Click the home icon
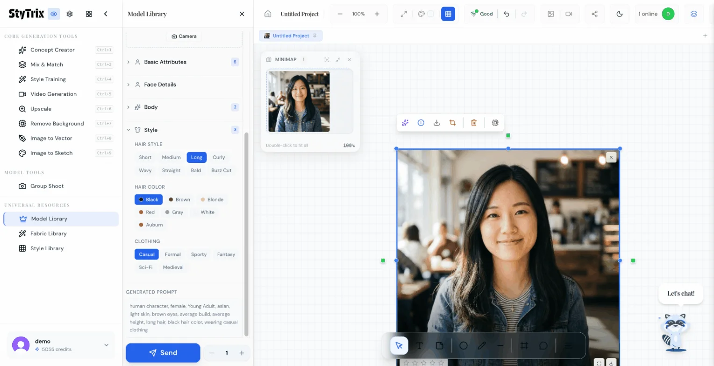Image resolution: width=714 pixels, height=366 pixels. coord(268,14)
